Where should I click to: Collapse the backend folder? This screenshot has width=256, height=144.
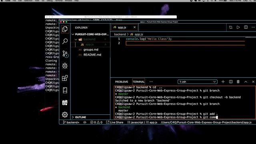point(90,39)
